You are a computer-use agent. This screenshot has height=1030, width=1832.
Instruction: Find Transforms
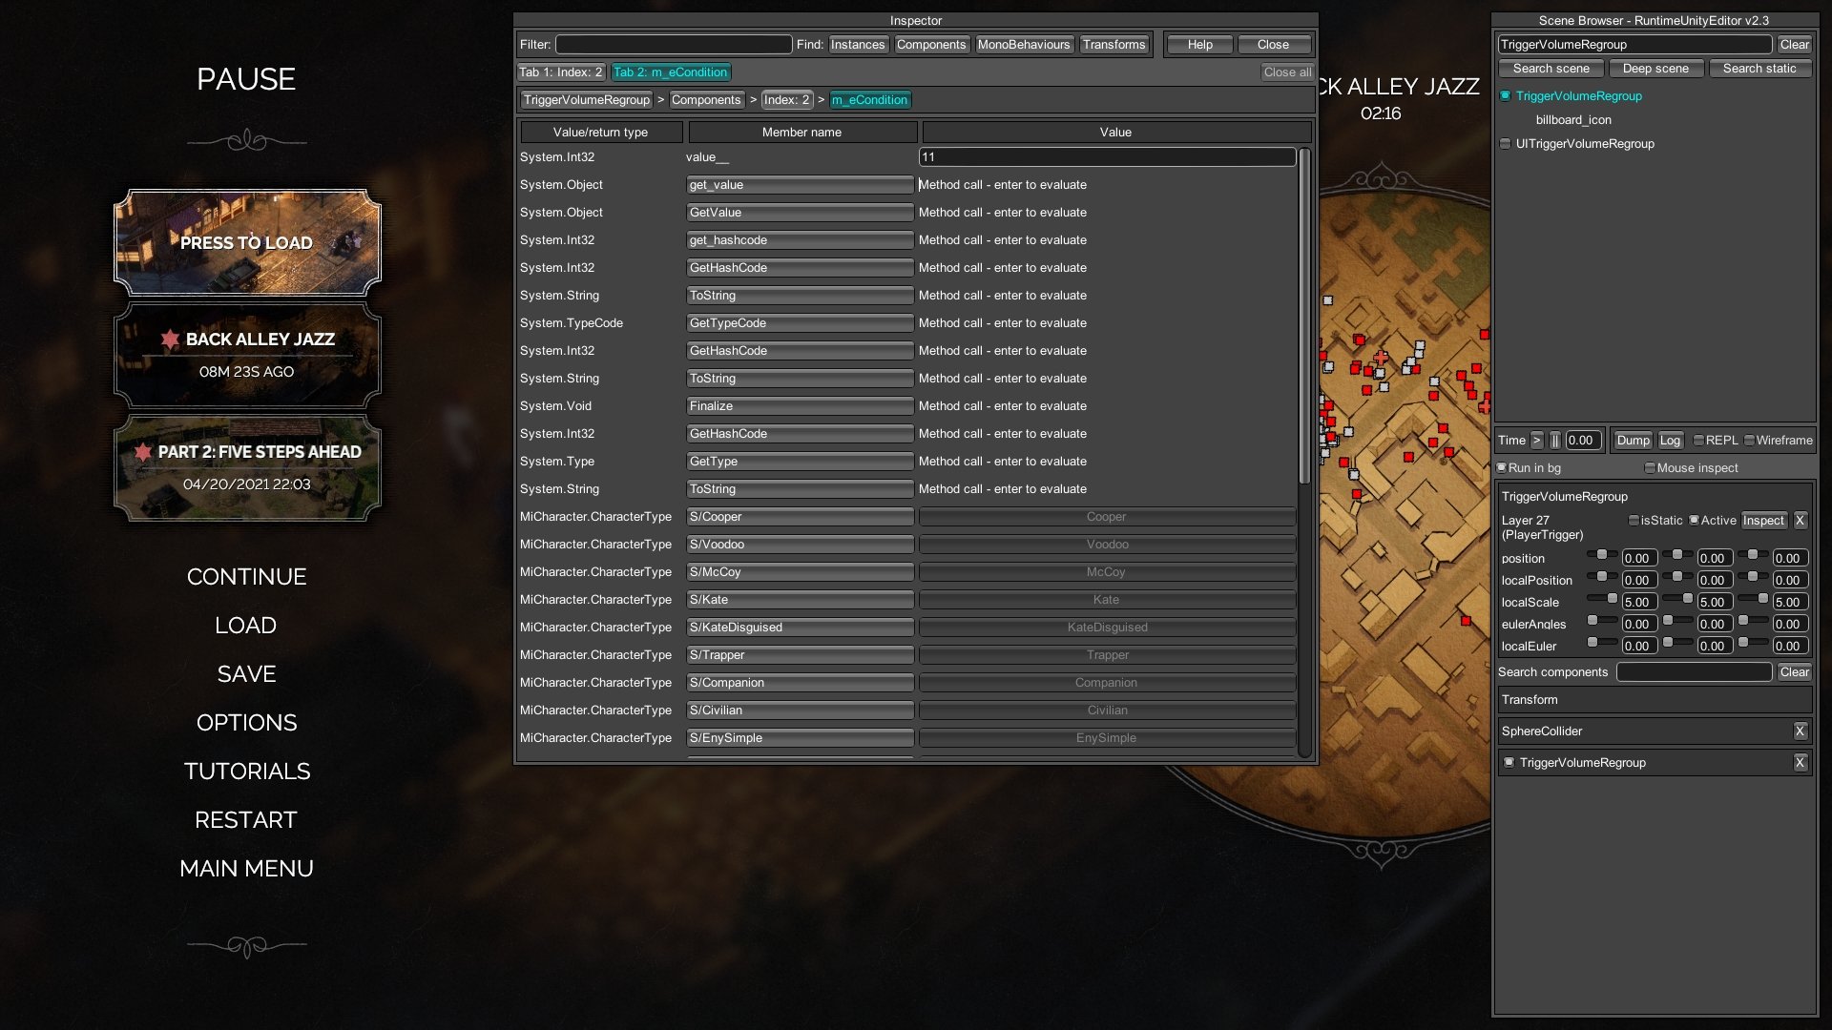point(1114,44)
